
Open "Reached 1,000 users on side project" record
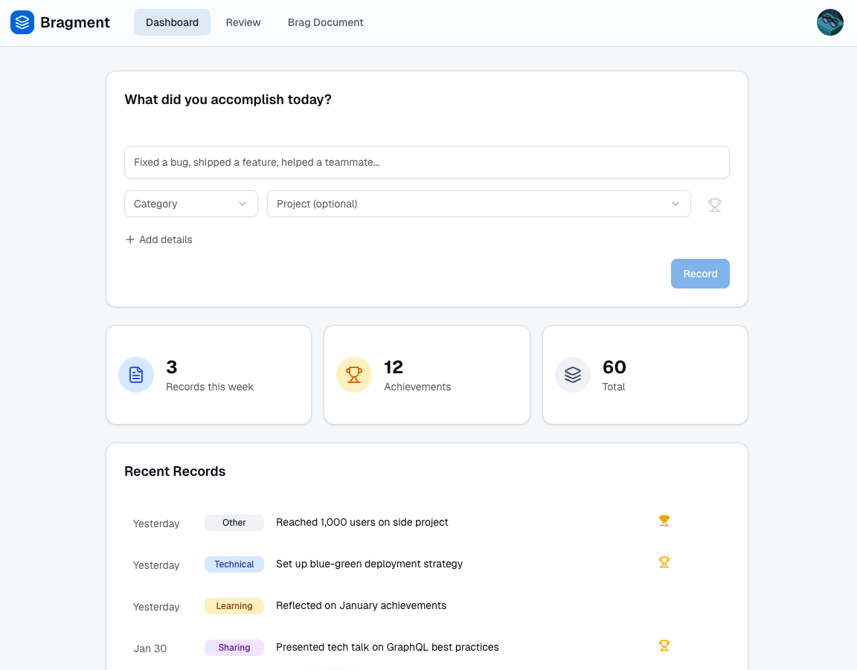tap(362, 523)
